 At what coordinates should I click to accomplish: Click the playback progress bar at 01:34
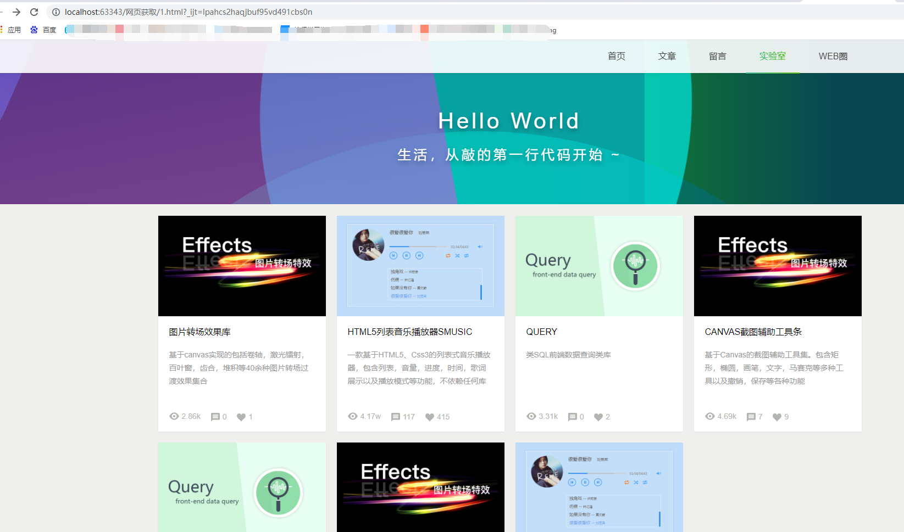409,247
